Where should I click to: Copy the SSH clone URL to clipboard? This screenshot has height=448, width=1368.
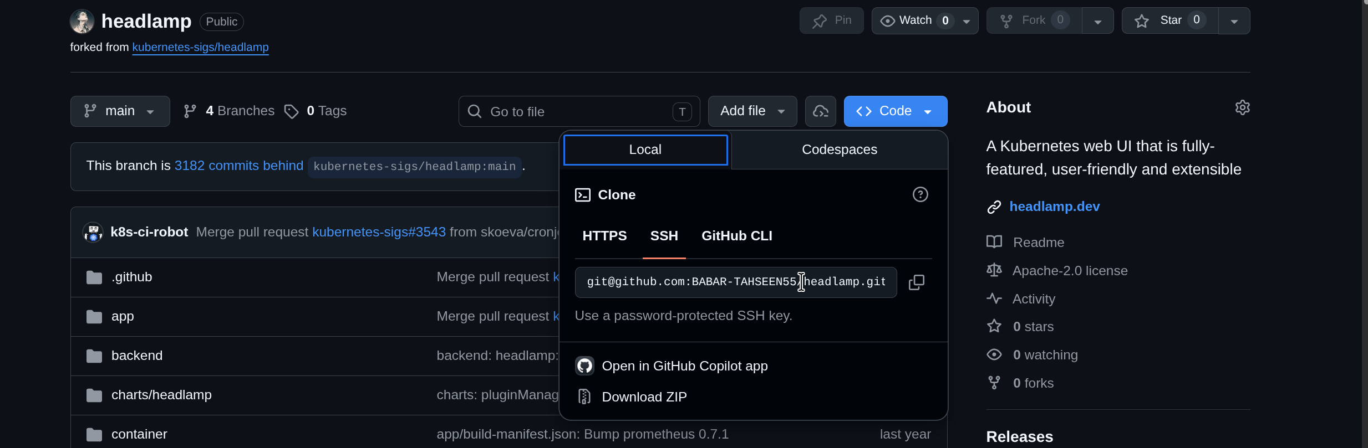pos(917,282)
